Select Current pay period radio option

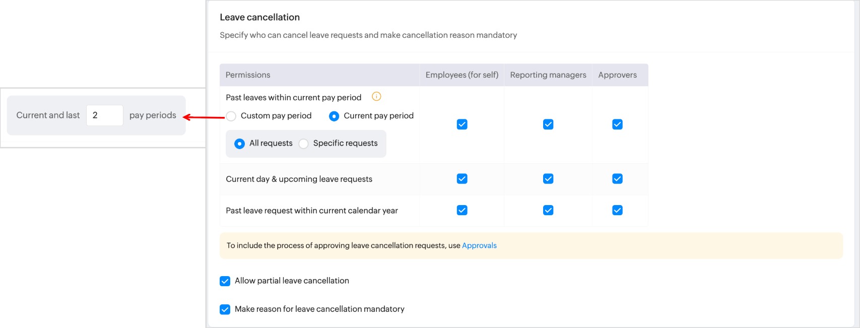(334, 116)
